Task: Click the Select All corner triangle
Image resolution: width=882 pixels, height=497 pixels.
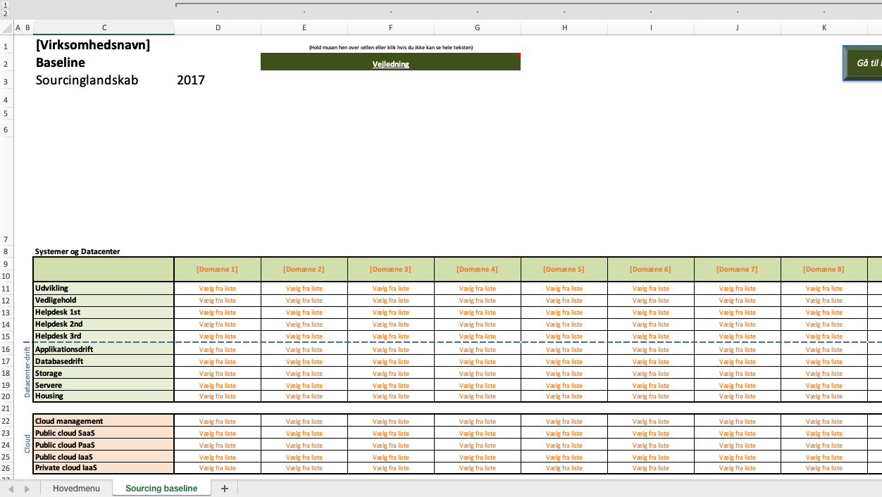Action: tap(6, 27)
